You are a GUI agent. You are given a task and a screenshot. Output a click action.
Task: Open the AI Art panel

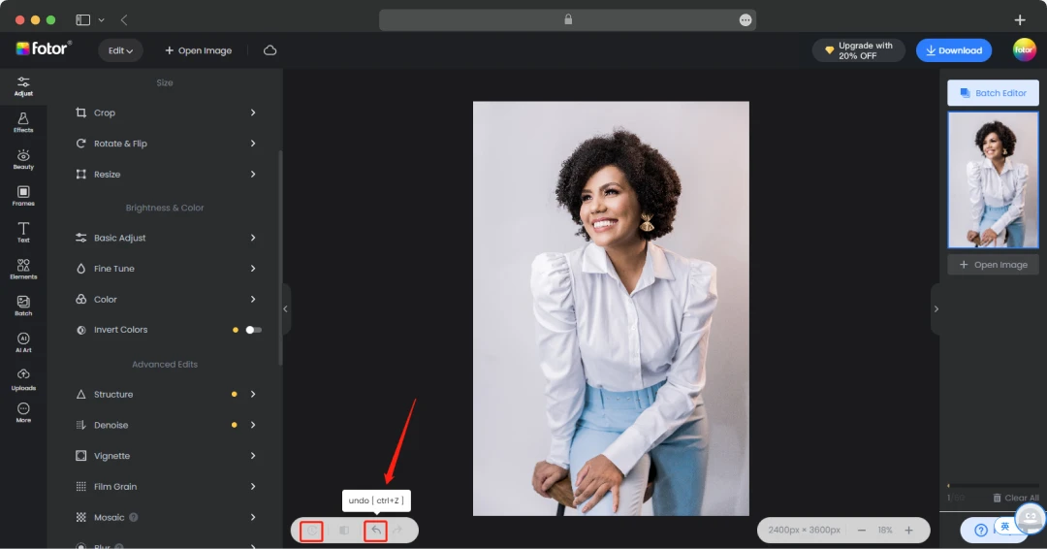[x=23, y=342]
